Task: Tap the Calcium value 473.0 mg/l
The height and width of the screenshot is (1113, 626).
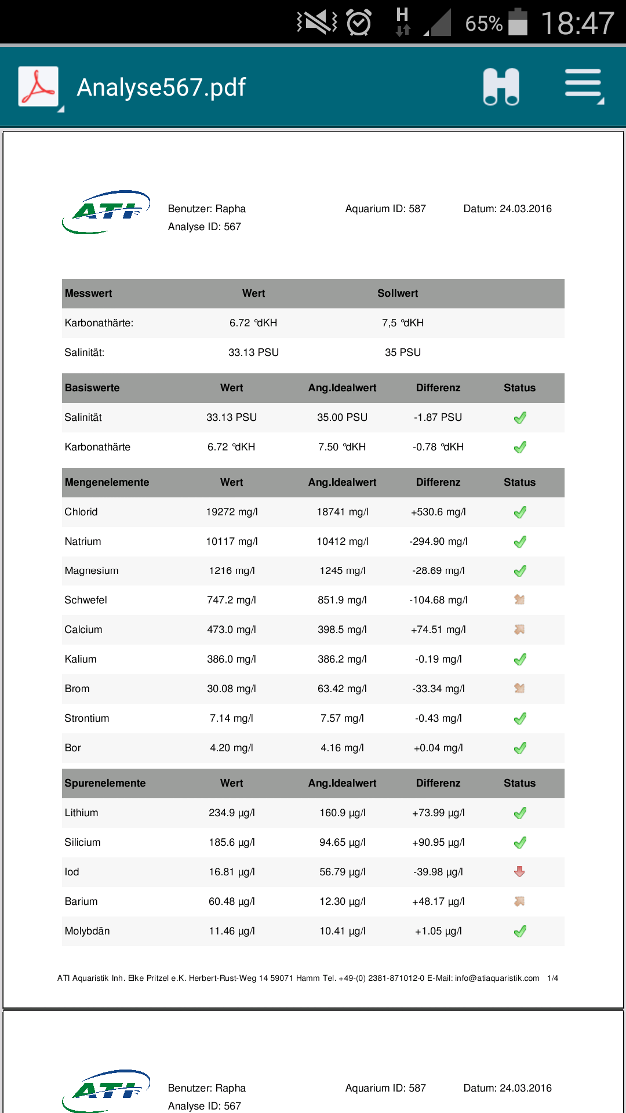Action: 231,630
